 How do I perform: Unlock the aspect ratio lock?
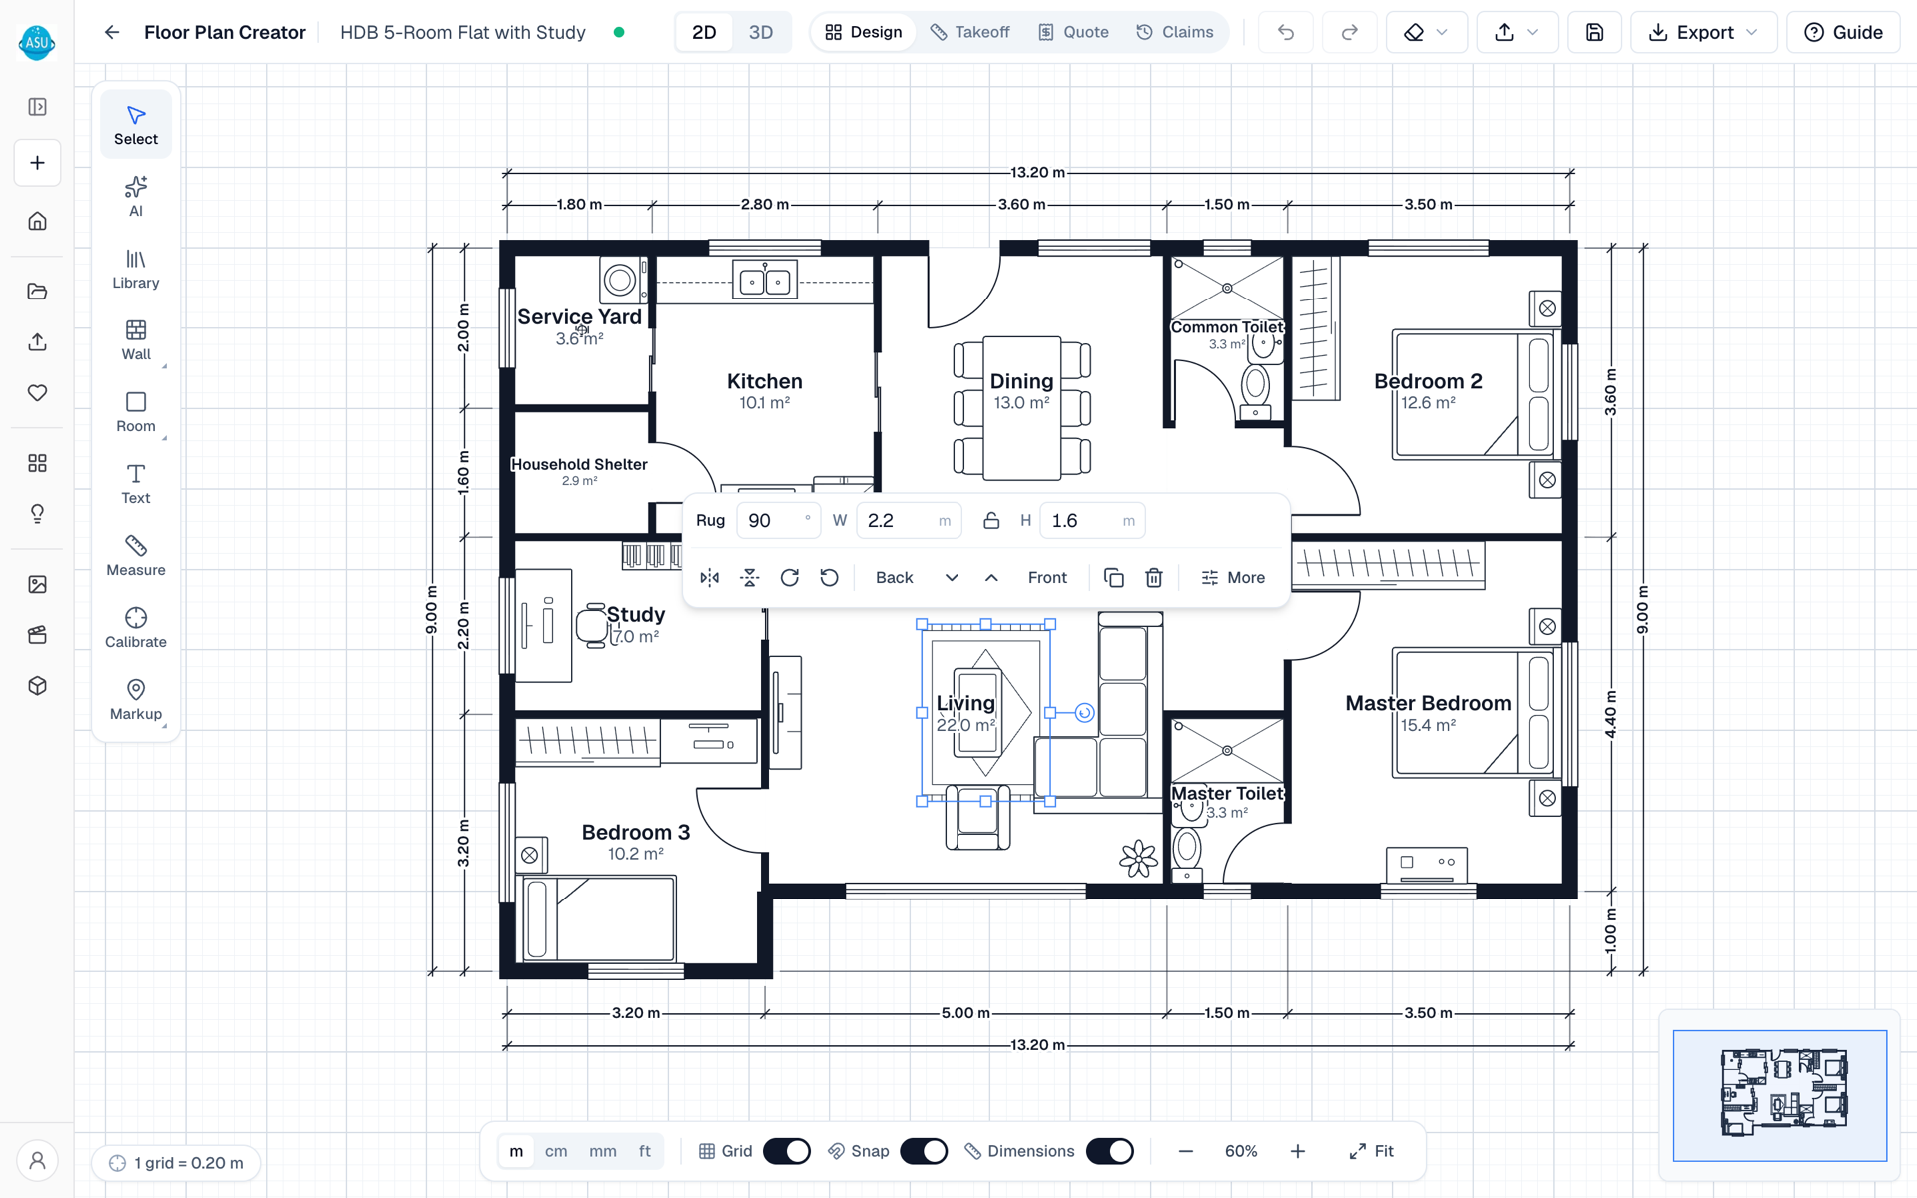[x=991, y=521]
